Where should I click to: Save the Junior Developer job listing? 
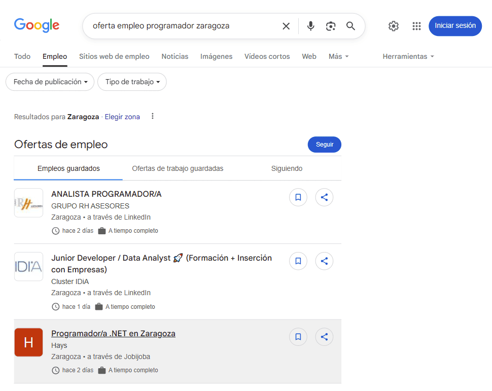(x=298, y=261)
